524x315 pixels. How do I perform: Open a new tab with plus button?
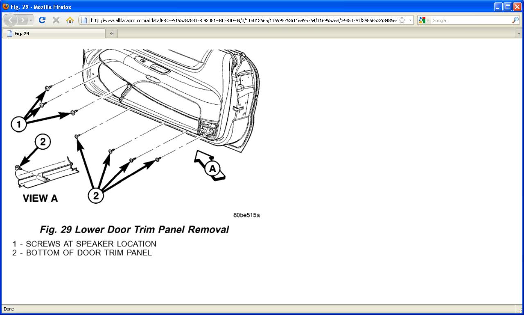tap(111, 34)
